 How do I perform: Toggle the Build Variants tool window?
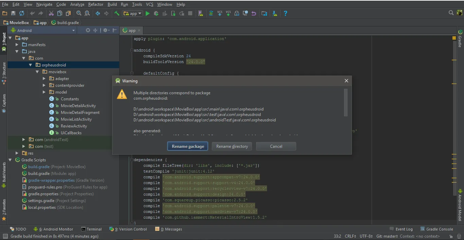pos(4,175)
